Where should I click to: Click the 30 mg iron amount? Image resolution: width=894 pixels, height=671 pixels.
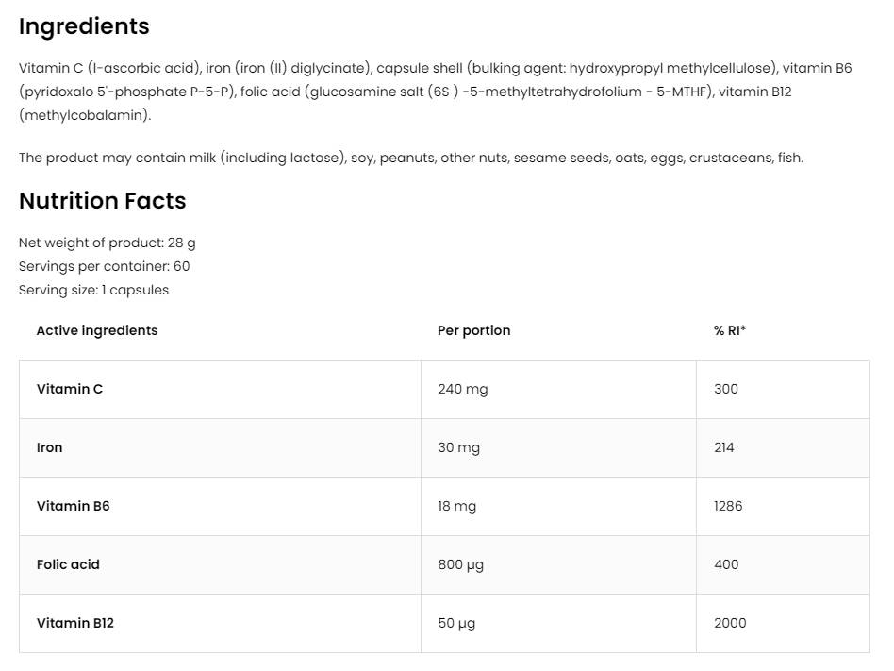(458, 447)
